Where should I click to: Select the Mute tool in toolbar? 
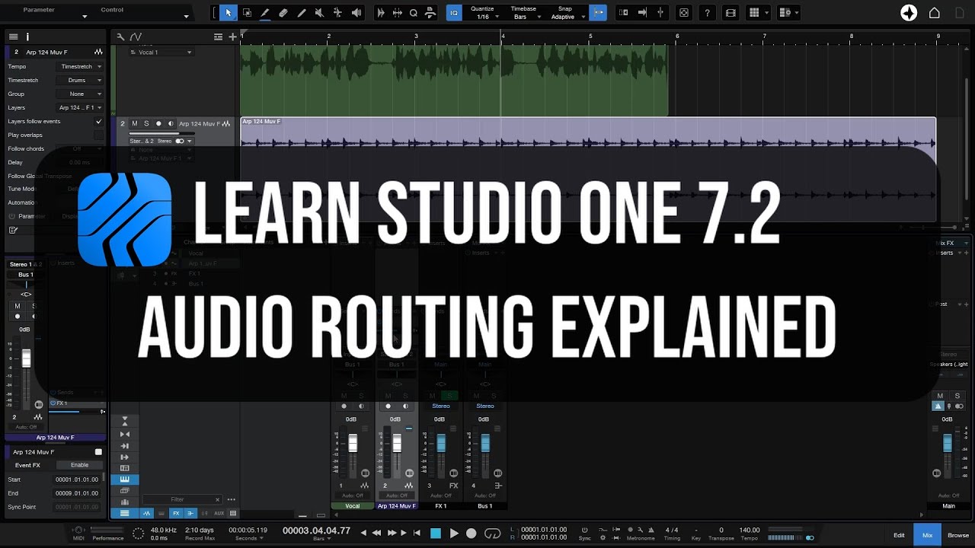pyautogui.click(x=320, y=13)
